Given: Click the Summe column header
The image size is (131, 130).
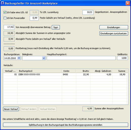Looking at the screenshot, I should coord(119,71).
